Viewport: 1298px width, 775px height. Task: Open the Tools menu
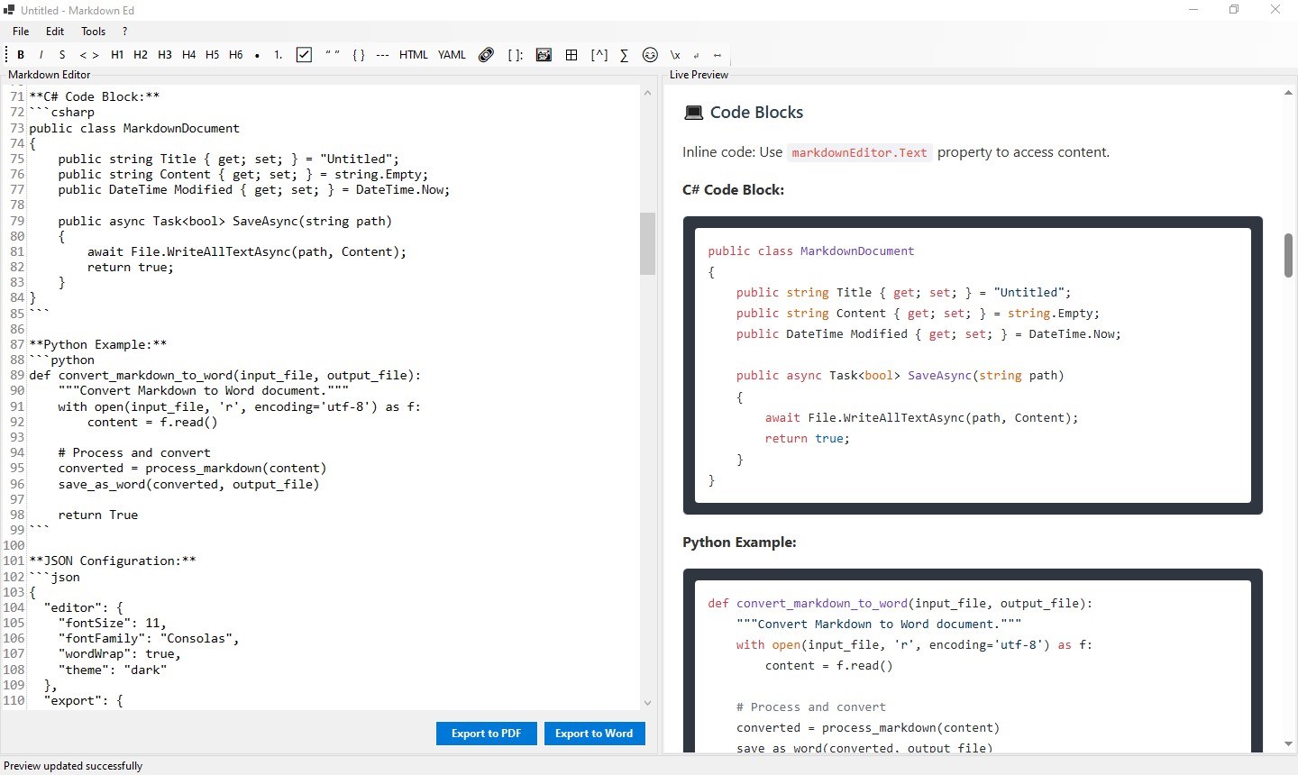click(94, 31)
